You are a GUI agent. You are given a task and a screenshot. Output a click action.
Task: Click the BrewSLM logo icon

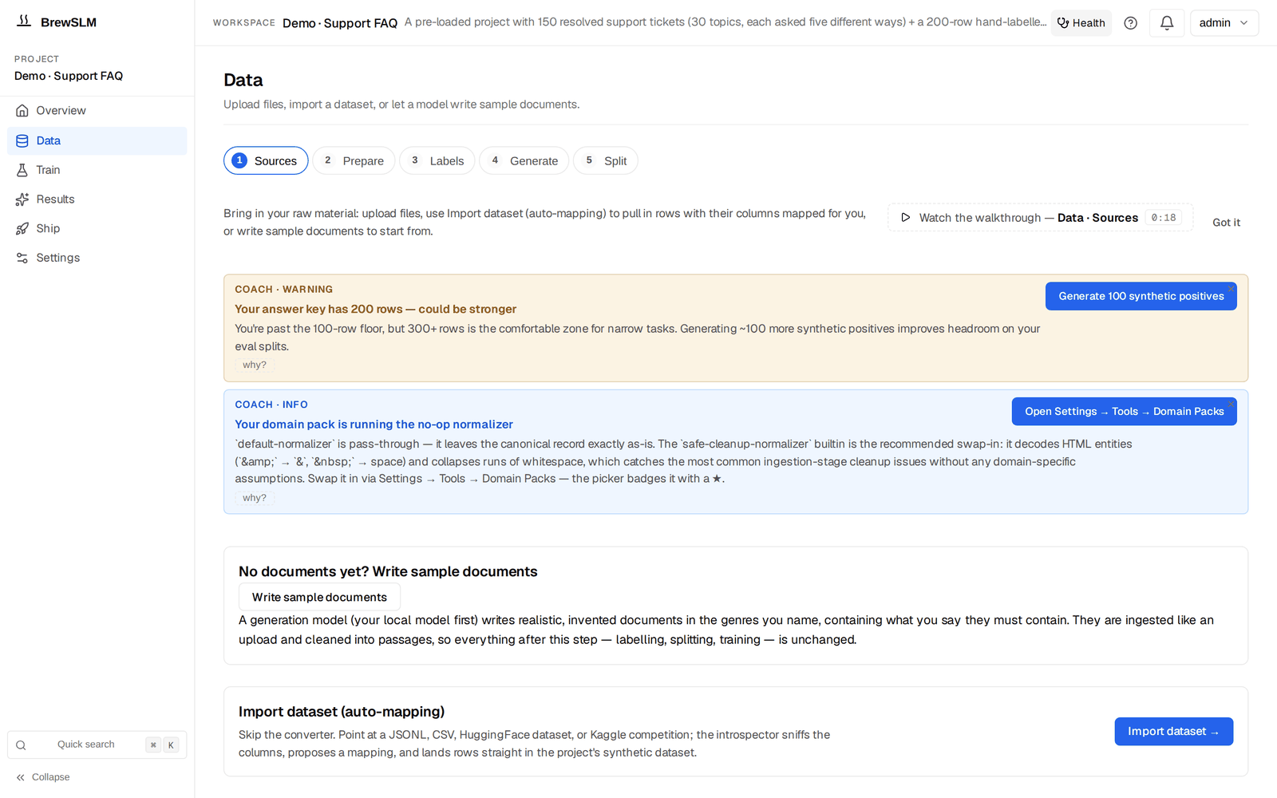point(24,22)
